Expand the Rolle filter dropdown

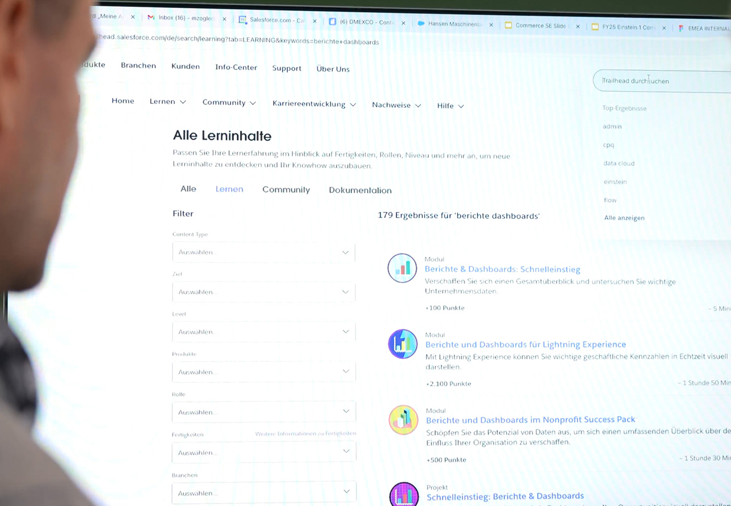(264, 412)
